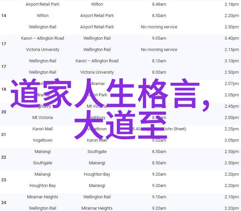Click 'Wellington Rail' origin in the last row
The width and height of the screenshot is (241, 211).
[43, 208]
